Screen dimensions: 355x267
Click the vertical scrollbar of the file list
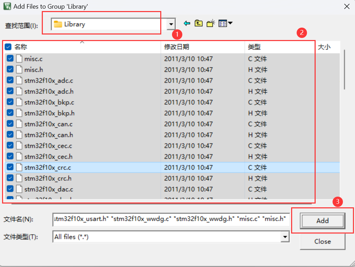[344, 70]
